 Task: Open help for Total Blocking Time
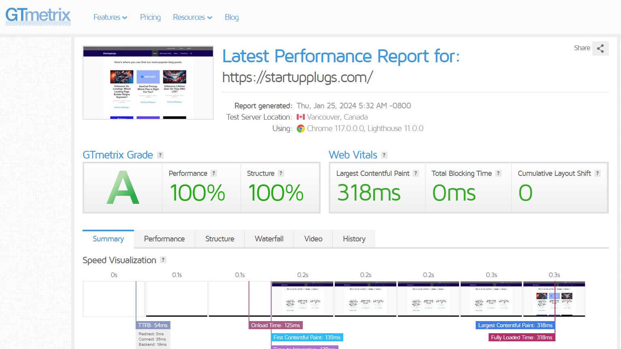498,173
